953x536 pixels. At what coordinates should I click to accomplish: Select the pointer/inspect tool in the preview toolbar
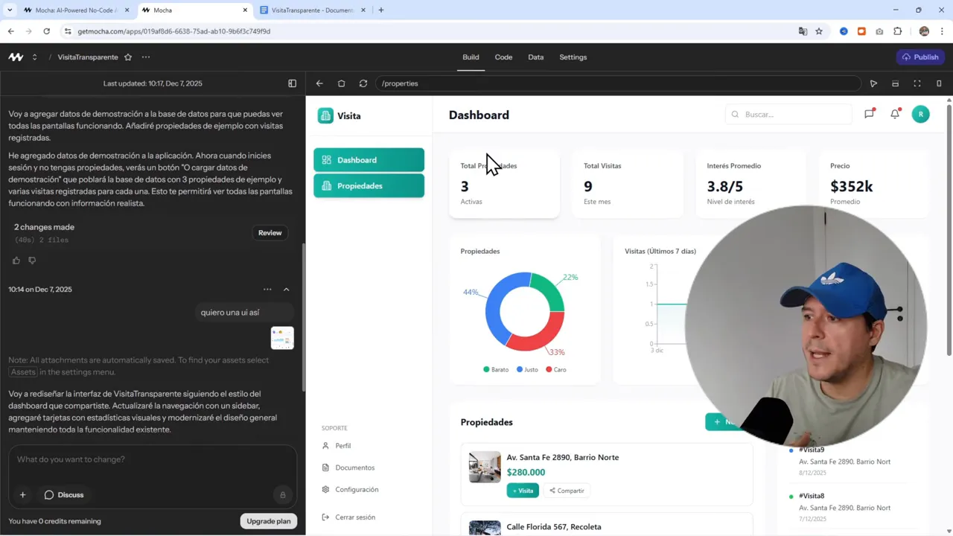873,83
